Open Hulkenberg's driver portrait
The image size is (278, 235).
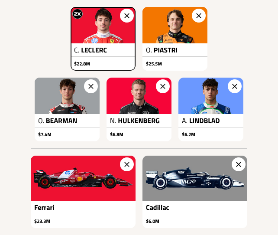click(139, 97)
